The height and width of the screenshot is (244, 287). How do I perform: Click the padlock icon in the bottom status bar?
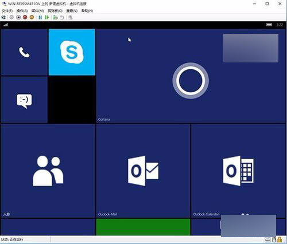click(280, 239)
